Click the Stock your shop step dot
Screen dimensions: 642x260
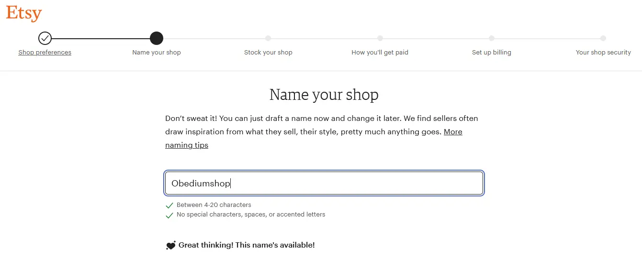[268, 38]
